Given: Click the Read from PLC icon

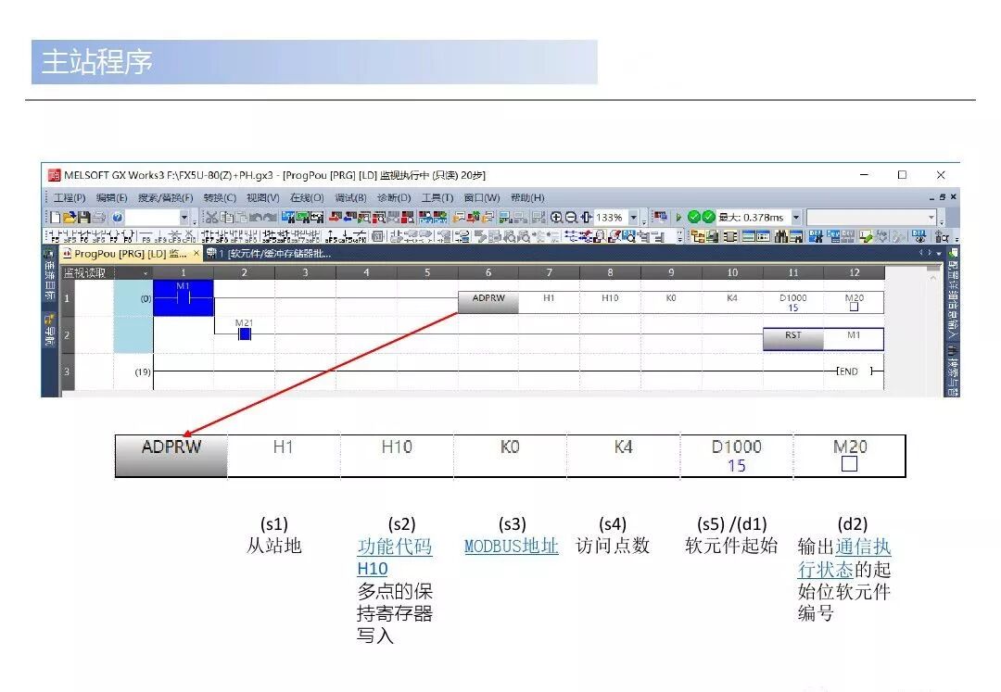Looking at the screenshot, I should [x=349, y=218].
